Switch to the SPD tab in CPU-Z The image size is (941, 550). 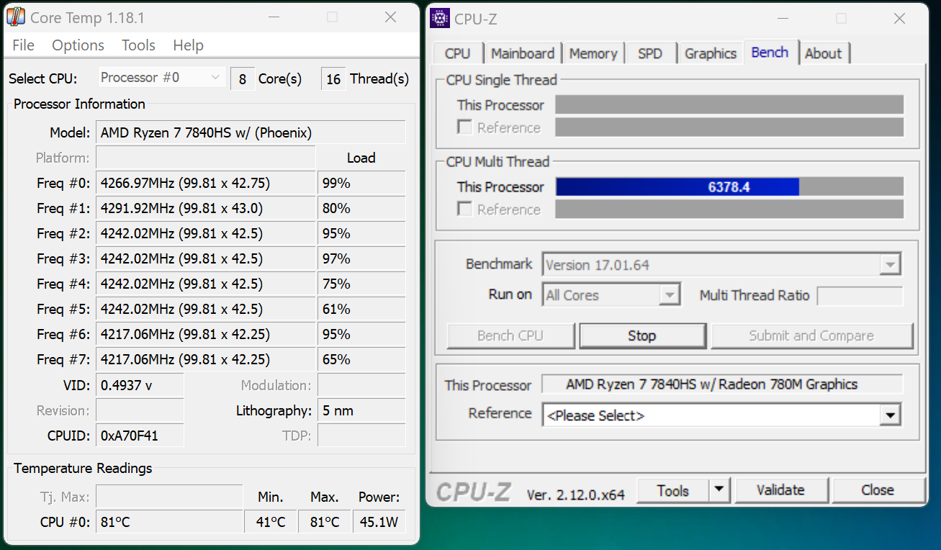tap(650, 54)
